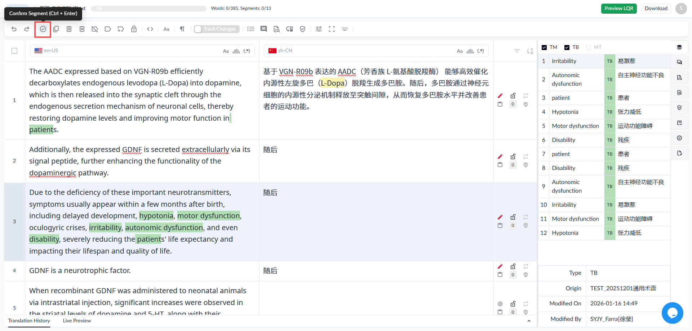Click the lock segment icon in toolbar
The width and height of the screenshot is (692, 331).
click(x=134, y=29)
